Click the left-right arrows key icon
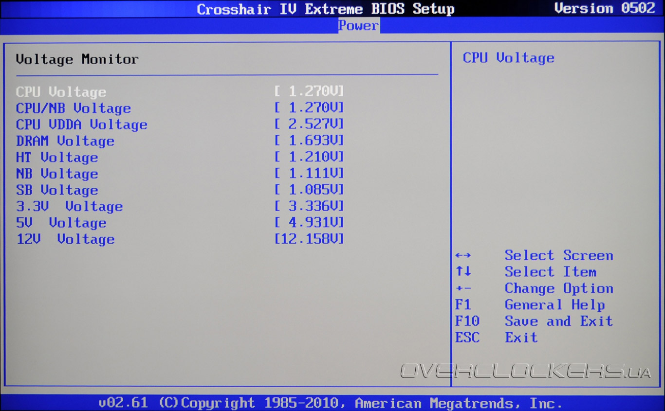The image size is (665, 411). coord(463,255)
